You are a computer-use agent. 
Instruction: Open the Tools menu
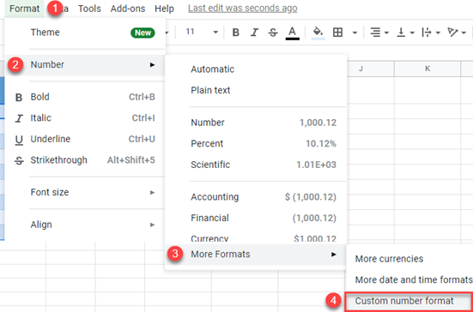coord(89,9)
